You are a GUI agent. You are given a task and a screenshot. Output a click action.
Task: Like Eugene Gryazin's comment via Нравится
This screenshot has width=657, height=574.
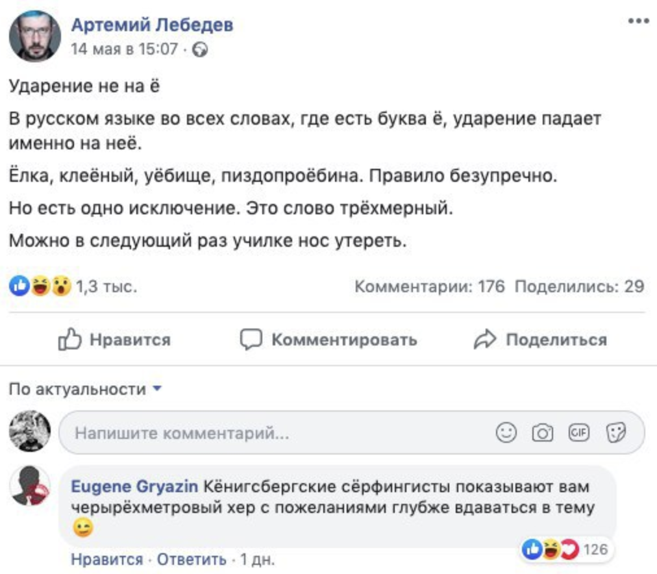tap(106, 560)
